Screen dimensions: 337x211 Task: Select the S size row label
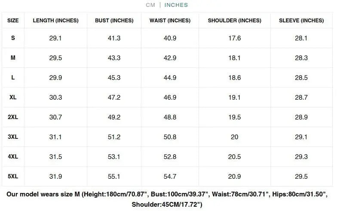(13, 38)
